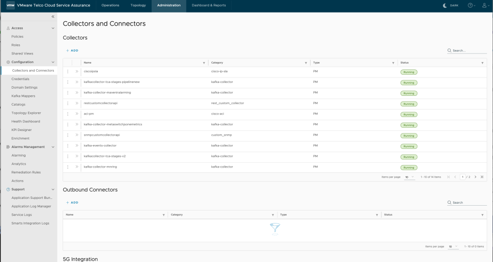This screenshot has height=262, width=493.
Task: Click the Collectors search field
Action: [x=469, y=50]
